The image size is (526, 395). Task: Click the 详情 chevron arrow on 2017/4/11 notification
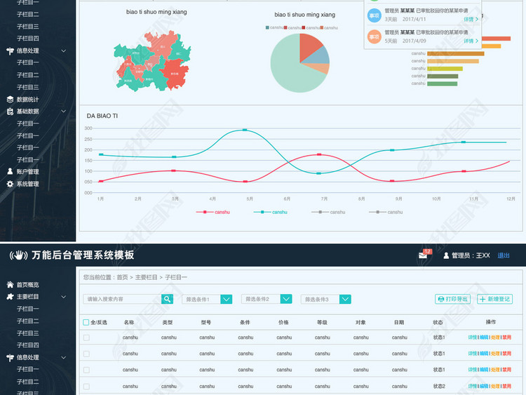[x=477, y=19]
